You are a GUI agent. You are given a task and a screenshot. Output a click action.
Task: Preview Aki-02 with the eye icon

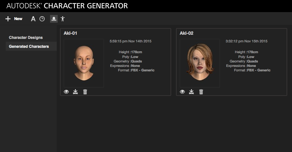click(x=182, y=92)
